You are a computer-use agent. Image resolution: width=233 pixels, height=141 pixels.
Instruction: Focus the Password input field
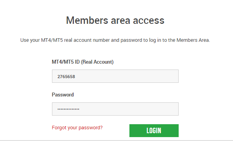coord(115,109)
